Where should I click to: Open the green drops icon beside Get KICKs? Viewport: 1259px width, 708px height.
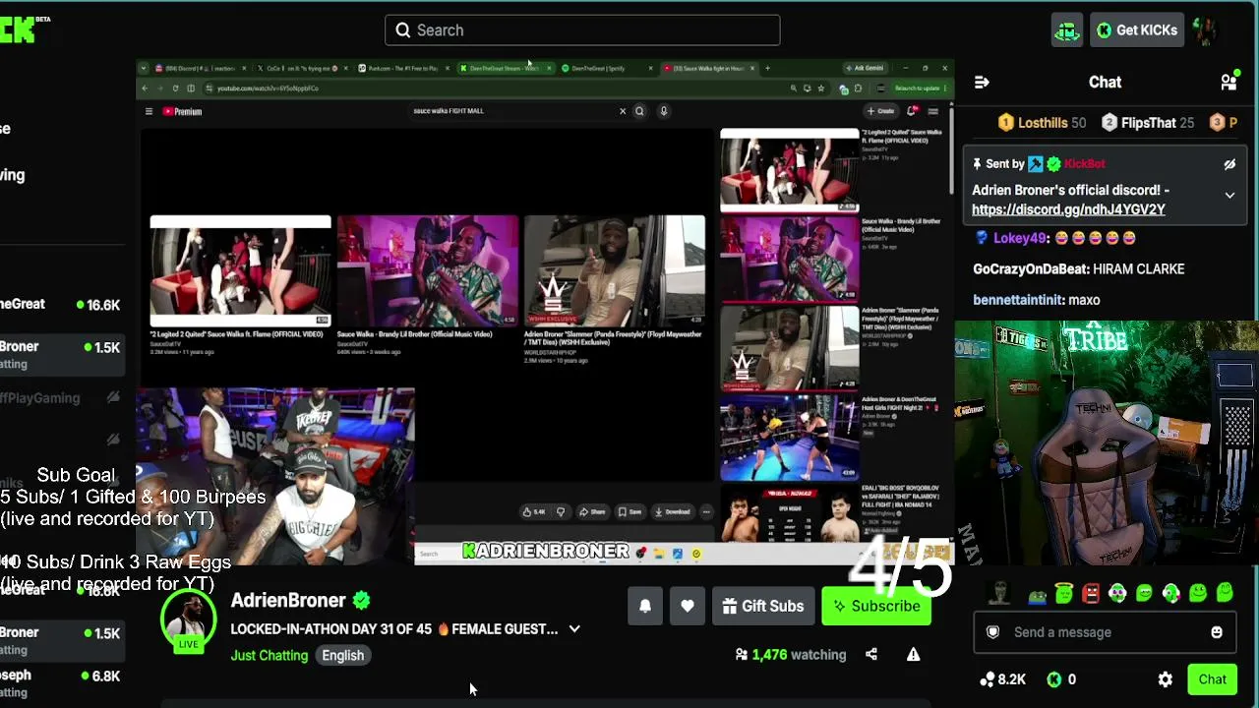(x=1067, y=30)
